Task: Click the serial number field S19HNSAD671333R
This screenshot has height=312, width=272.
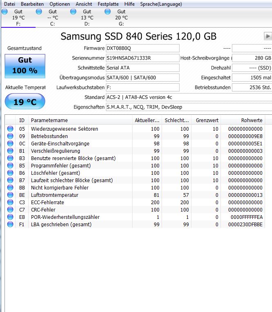Action: (x=142, y=58)
